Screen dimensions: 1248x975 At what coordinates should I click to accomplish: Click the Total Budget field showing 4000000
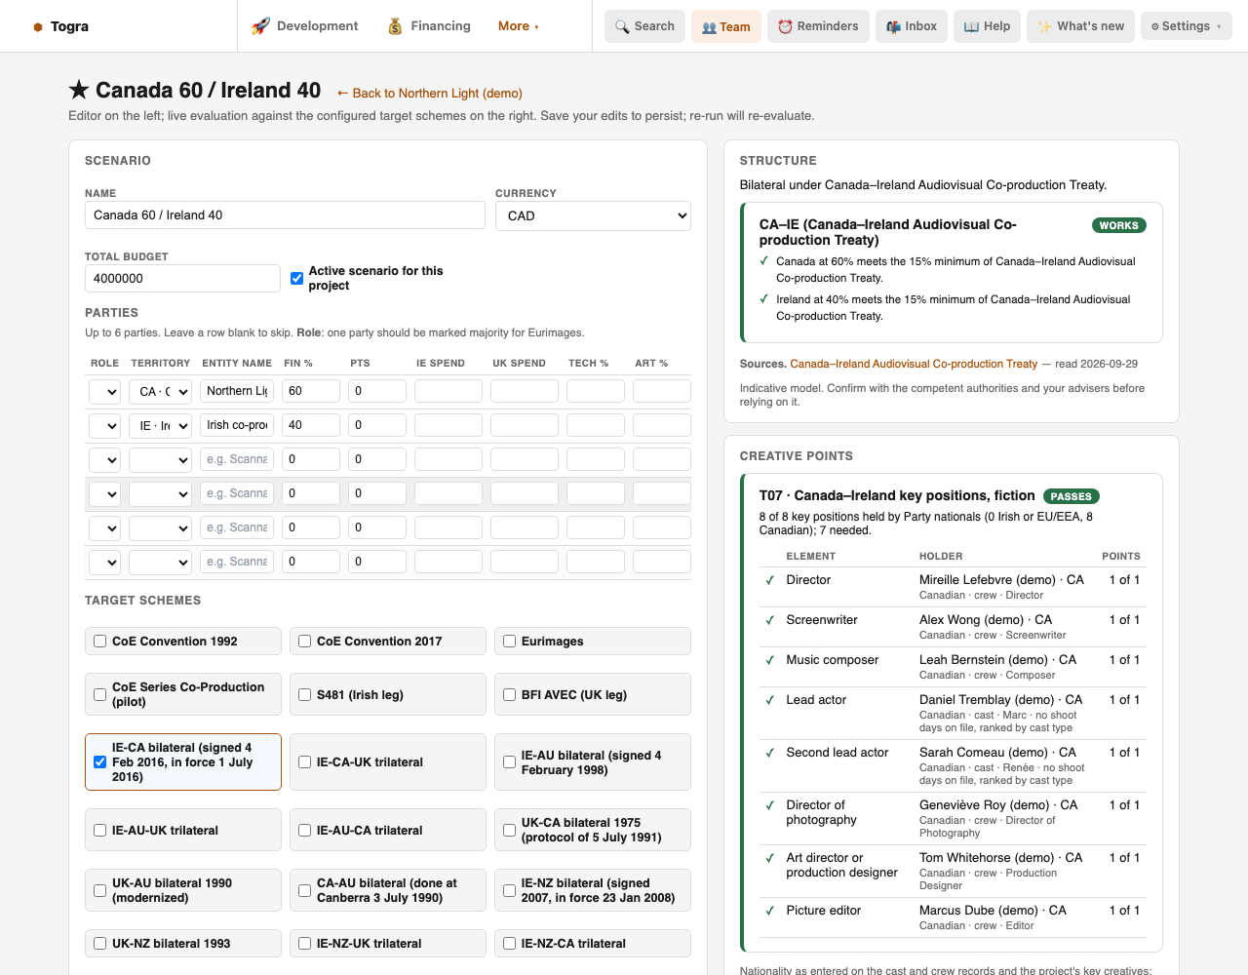[x=182, y=278]
